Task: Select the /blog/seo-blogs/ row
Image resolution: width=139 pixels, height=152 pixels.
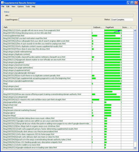Action: coord(68,116)
